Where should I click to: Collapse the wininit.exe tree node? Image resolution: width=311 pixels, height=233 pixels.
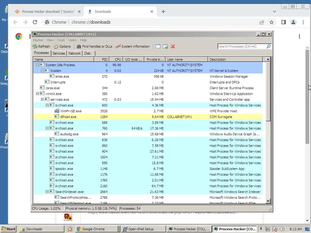[37, 93]
